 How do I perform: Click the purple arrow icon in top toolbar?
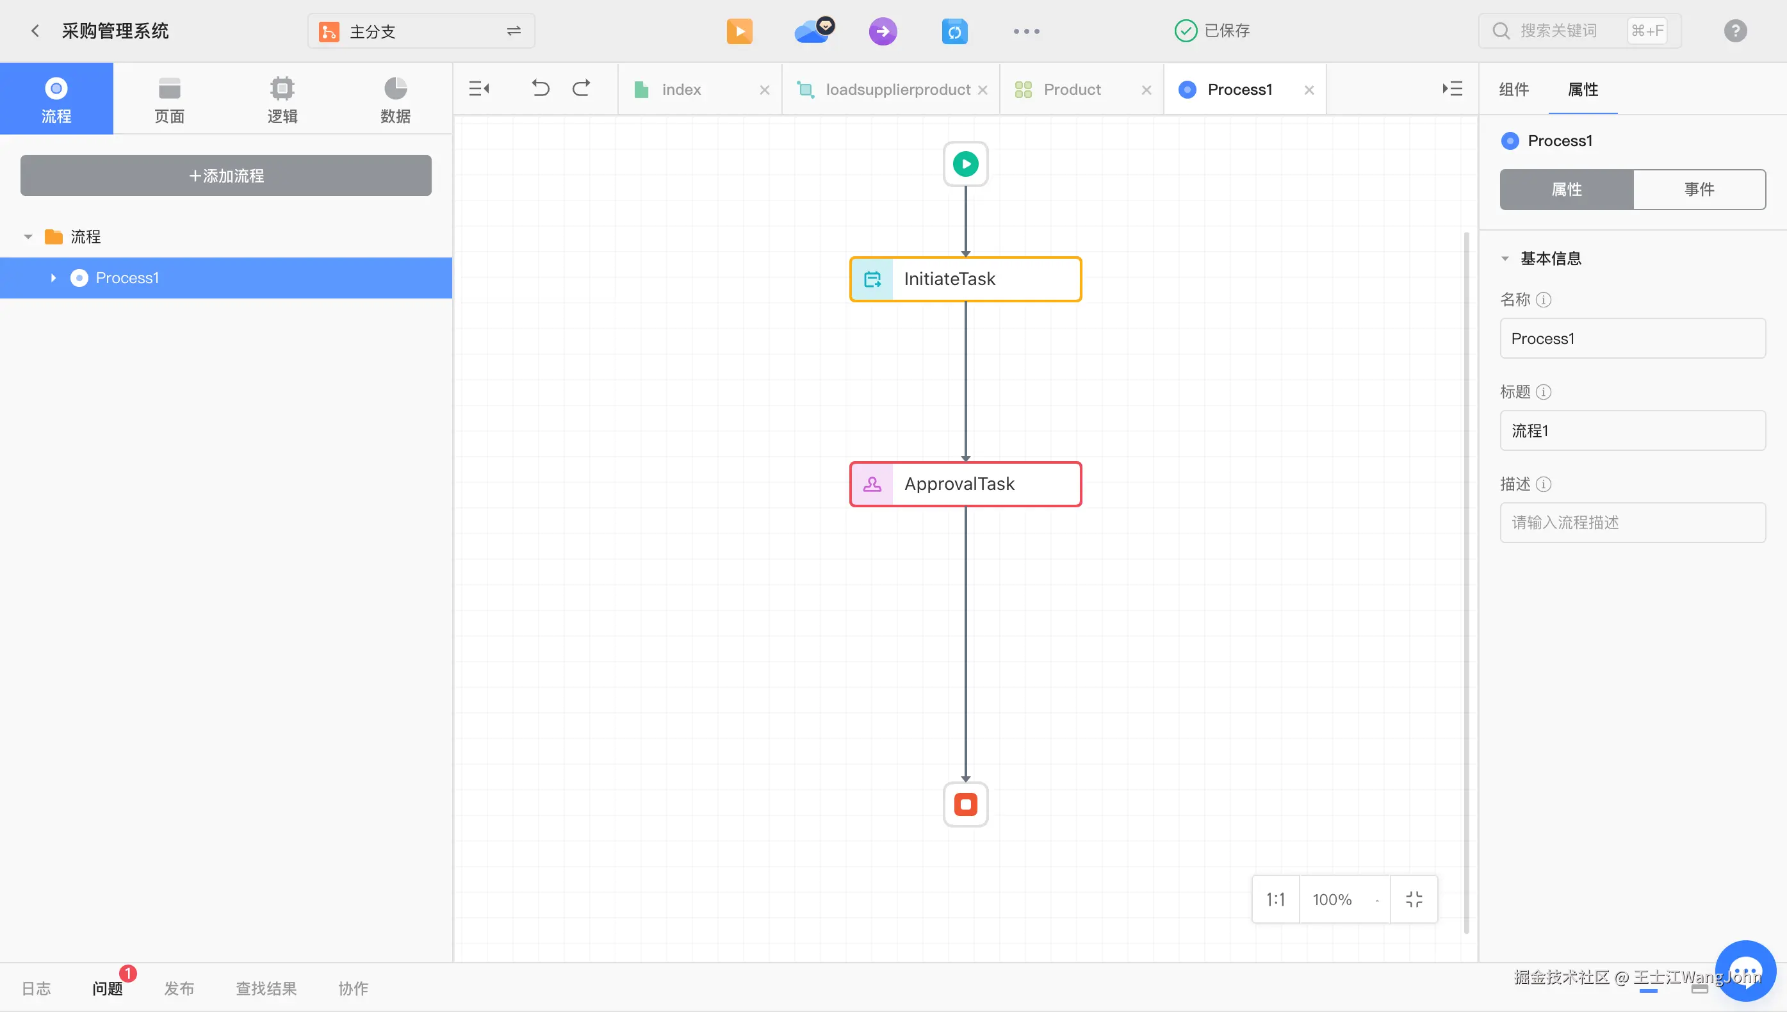(x=883, y=31)
